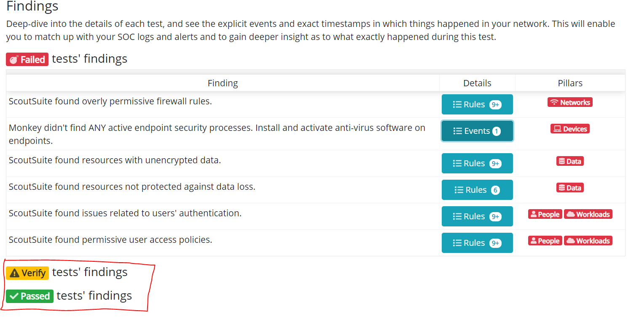Image resolution: width=631 pixels, height=319 pixels.
Task: Click the warning triangle icon in Verify badge
Action: 14,273
